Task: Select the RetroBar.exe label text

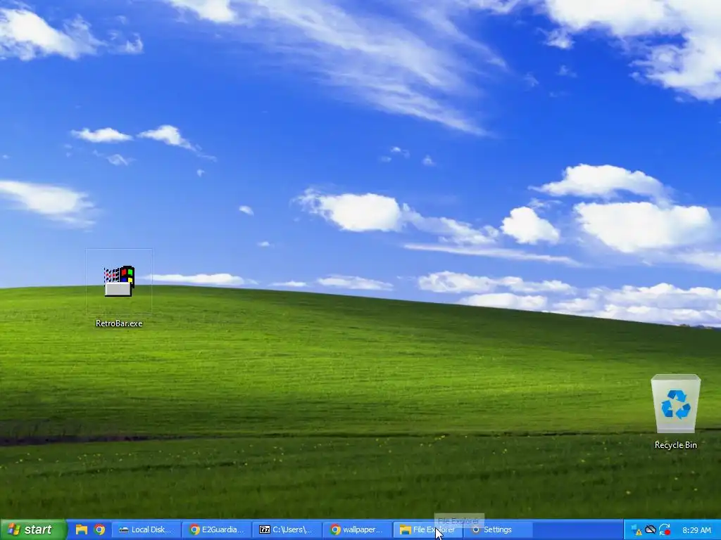Action: 119,323
